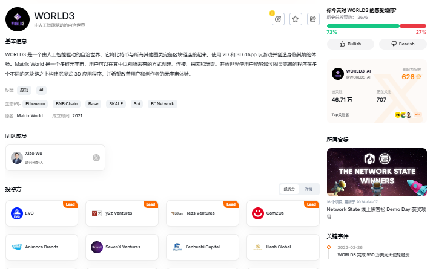Open the BNB Chain ecosystem tag
The width and height of the screenshot is (436, 269).
coord(67,104)
